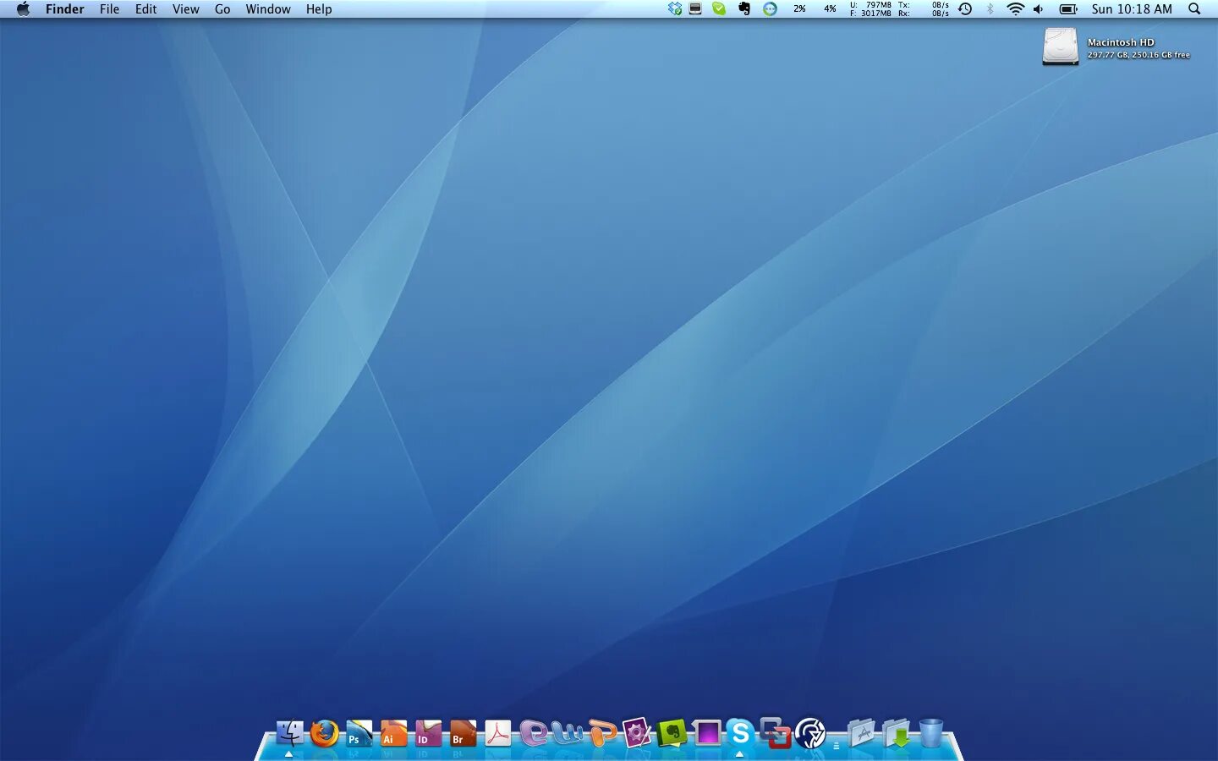Launch Firefox from the Dock
Screen dimensions: 1218x761
tap(324, 734)
